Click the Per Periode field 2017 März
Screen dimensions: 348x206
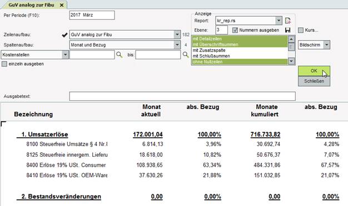[x=92, y=16]
